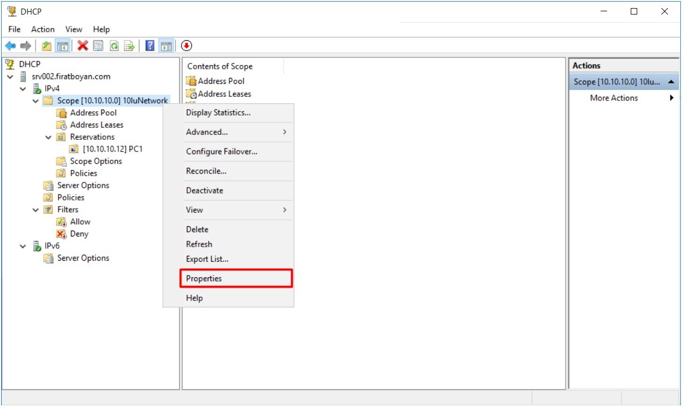The width and height of the screenshot is (684, 408).
Task: Collapse the Scope section in Actions pane
Action: 671,82
